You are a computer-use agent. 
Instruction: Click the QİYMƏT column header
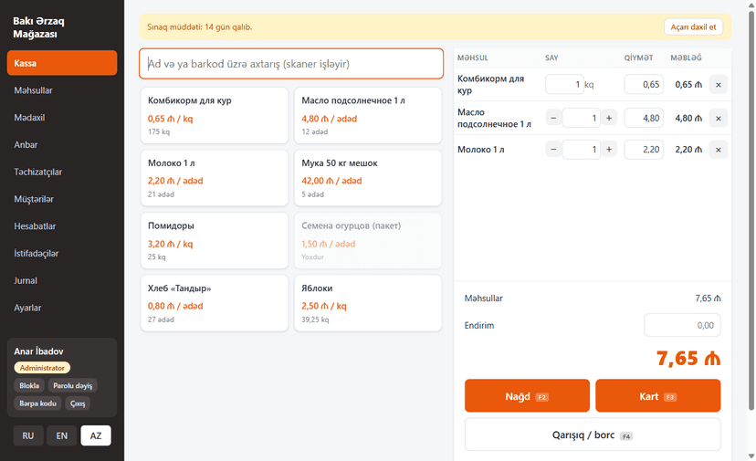point(638,58)
